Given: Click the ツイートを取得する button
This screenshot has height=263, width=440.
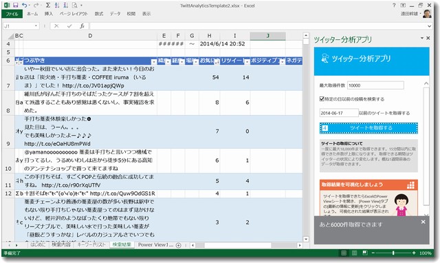Looking at the screenshot, I should [368, 128].
